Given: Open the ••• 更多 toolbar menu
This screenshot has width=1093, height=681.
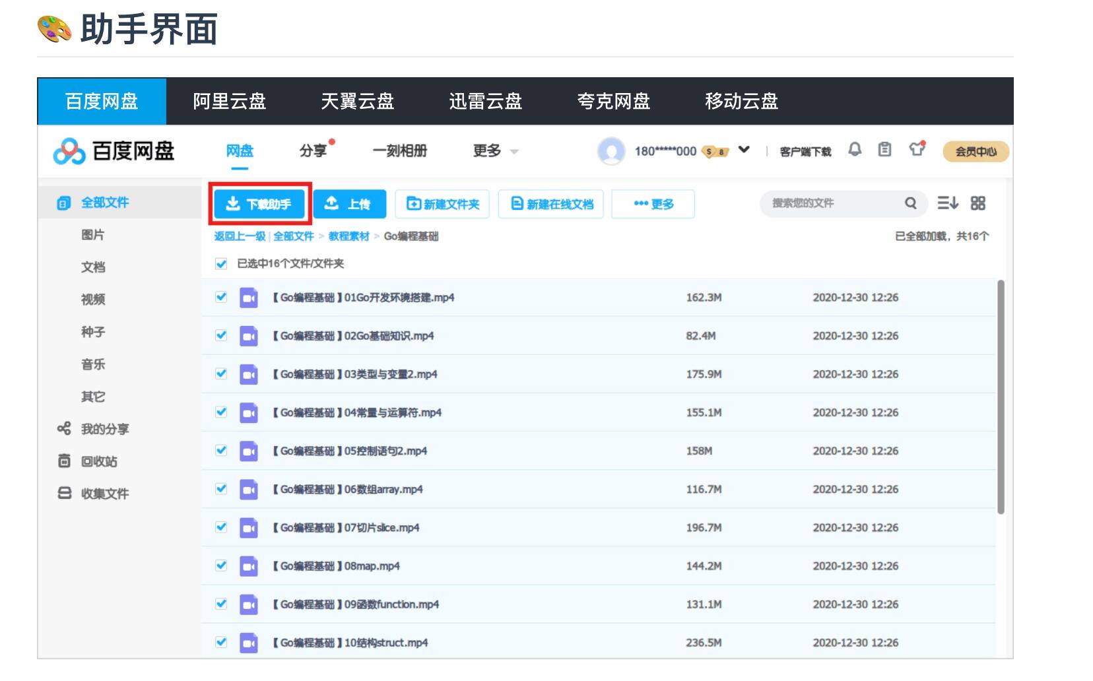Looking at the screenshot, I should (653, 204).
